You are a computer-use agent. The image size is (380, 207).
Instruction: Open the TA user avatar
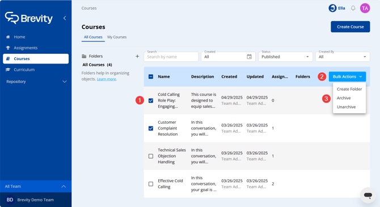(365, 9)
